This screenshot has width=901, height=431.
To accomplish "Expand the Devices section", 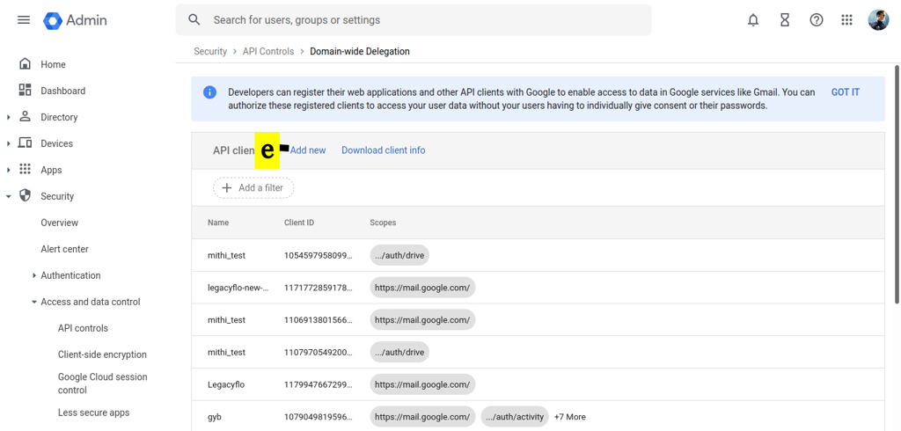I will click(x=9, y=143).
